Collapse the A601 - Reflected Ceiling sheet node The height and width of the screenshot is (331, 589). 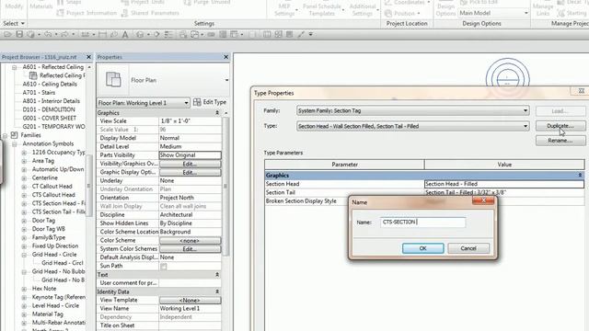[x=15, y=67]
